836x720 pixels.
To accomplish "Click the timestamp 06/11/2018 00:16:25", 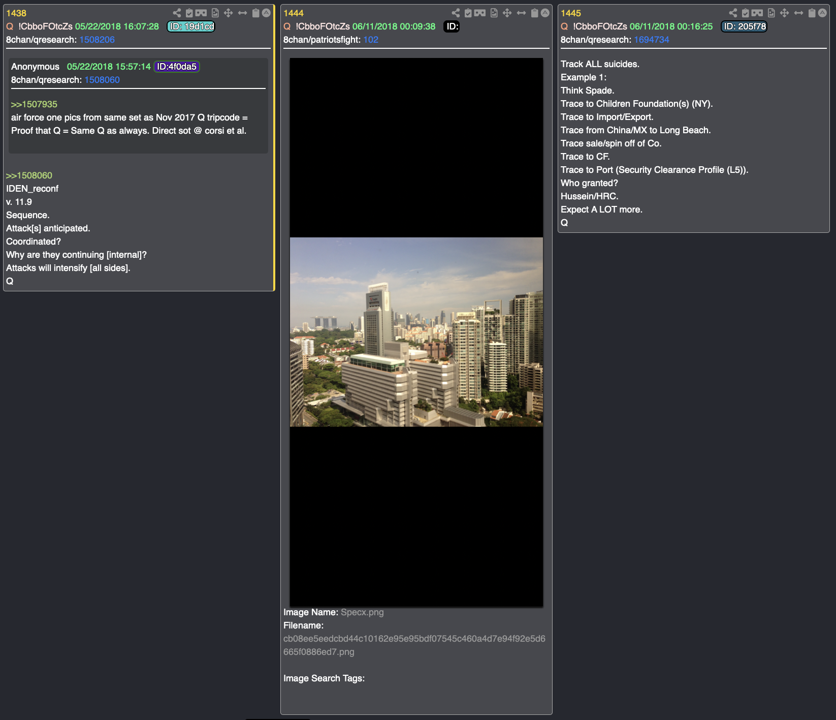I will point(671,26).
